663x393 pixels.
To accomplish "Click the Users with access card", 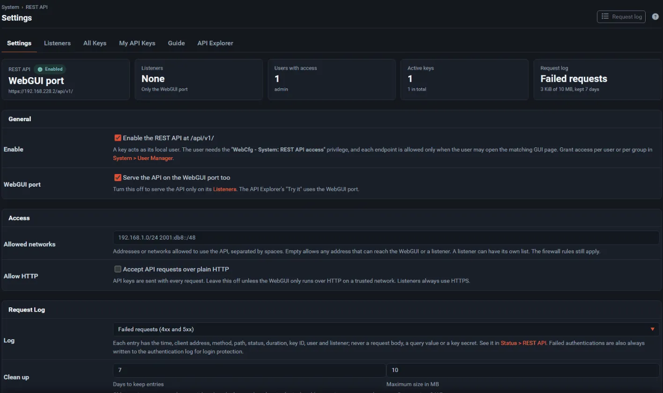I will (x=332, y=80).
